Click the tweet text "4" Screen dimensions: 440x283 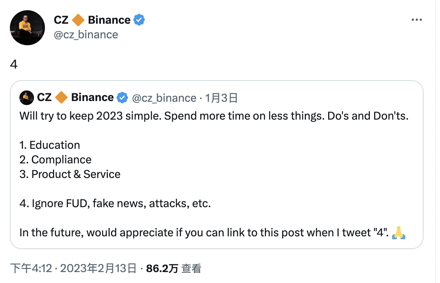(x=14, y=65)
